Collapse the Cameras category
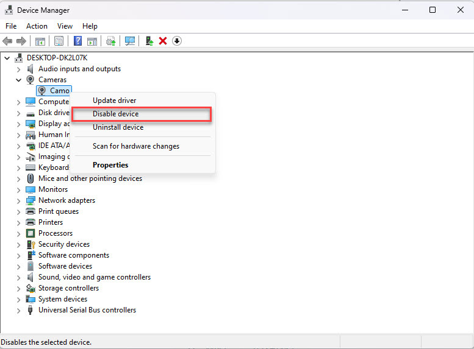The height and width of the screenshot is (349, 474). [18, 80]
